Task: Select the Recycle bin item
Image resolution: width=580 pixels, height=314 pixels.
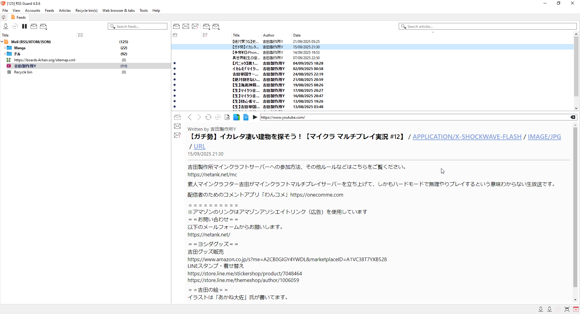Action: pos(23,72)
